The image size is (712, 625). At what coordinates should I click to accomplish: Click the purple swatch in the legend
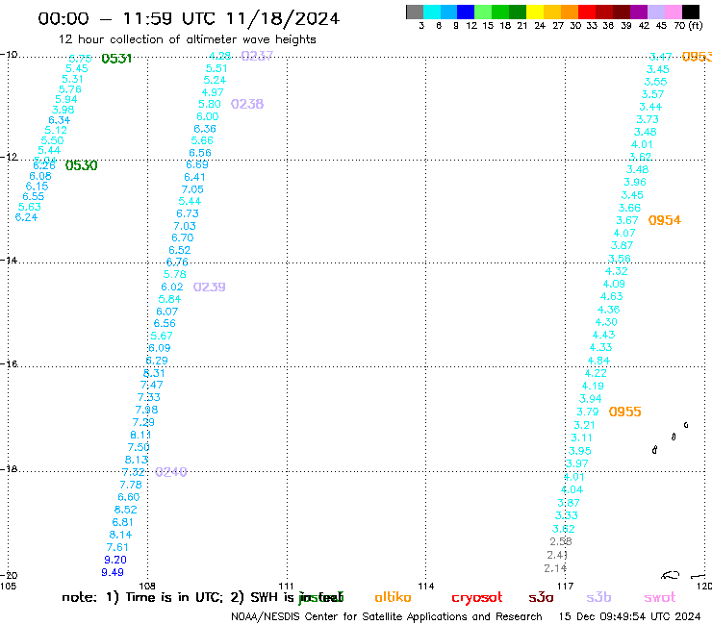tap(639, 12)
